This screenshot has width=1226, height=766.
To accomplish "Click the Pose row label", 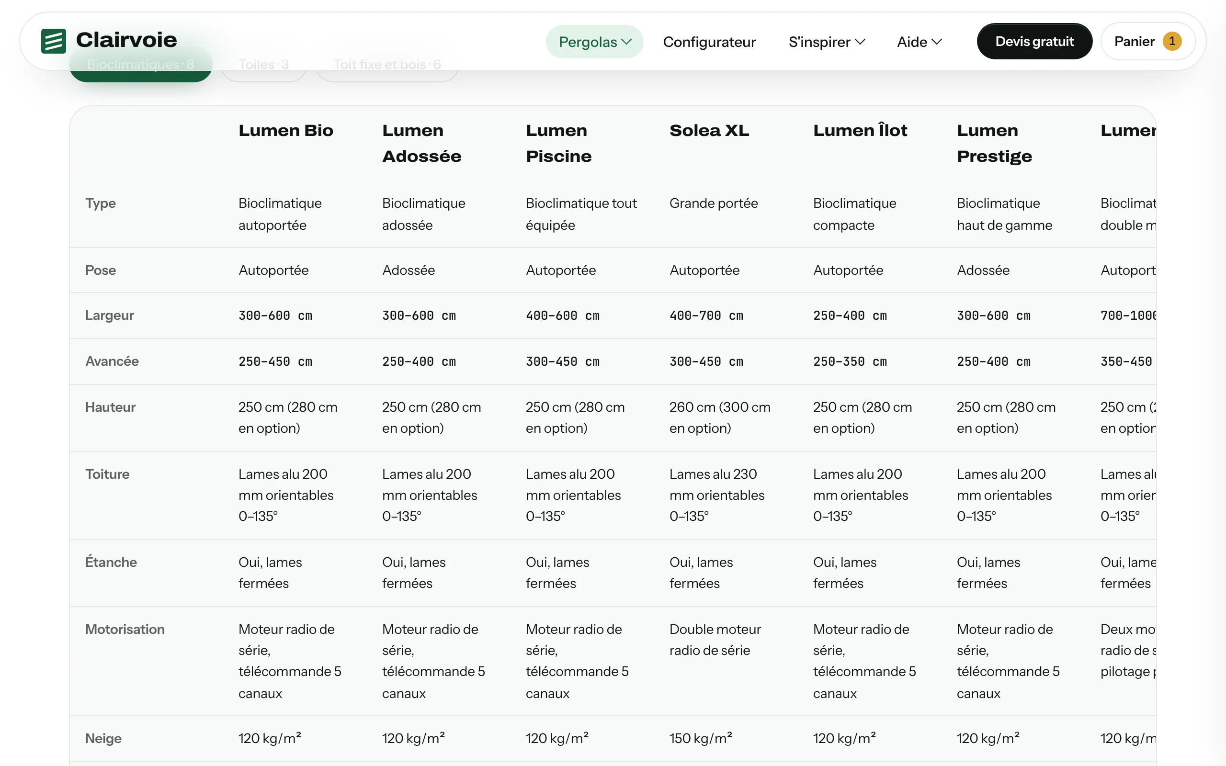I will 100,270.
